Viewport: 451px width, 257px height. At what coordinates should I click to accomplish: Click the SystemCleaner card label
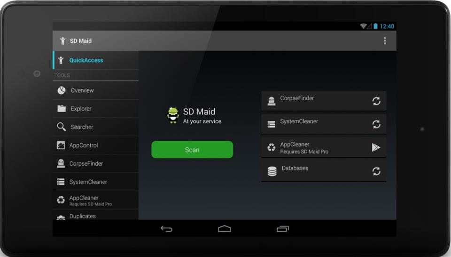coord(299,121)
